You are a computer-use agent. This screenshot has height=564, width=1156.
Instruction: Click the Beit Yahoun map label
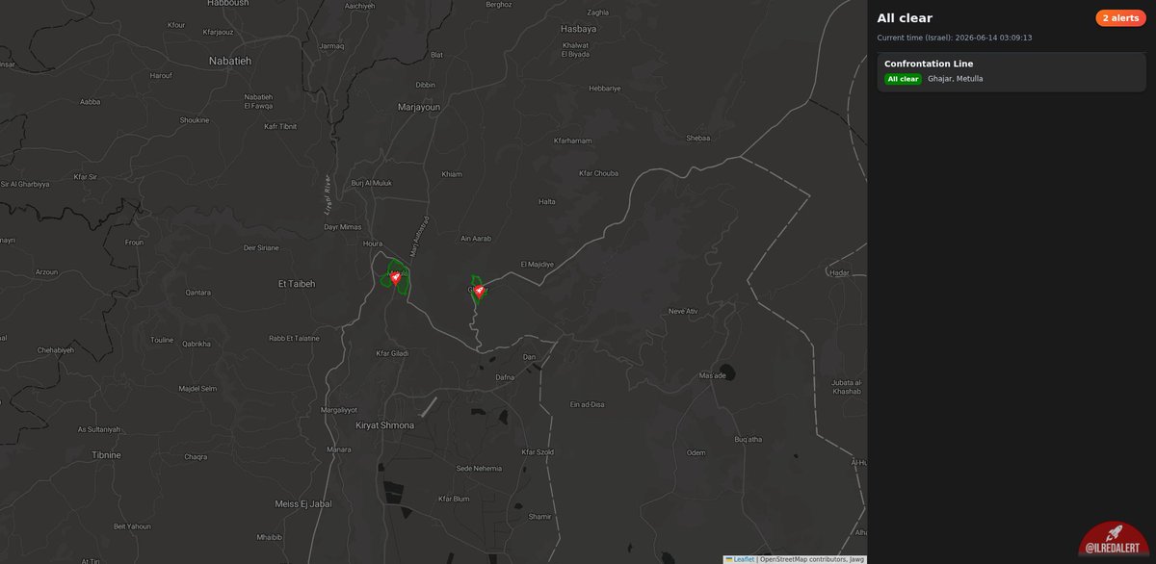[x=132, y=526]
